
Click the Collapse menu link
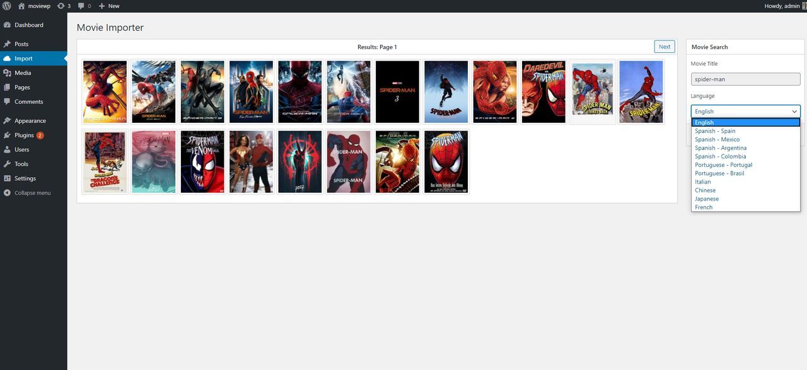click(33, 193)
